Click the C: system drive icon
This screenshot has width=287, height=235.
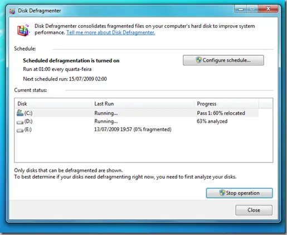[20, 113]
